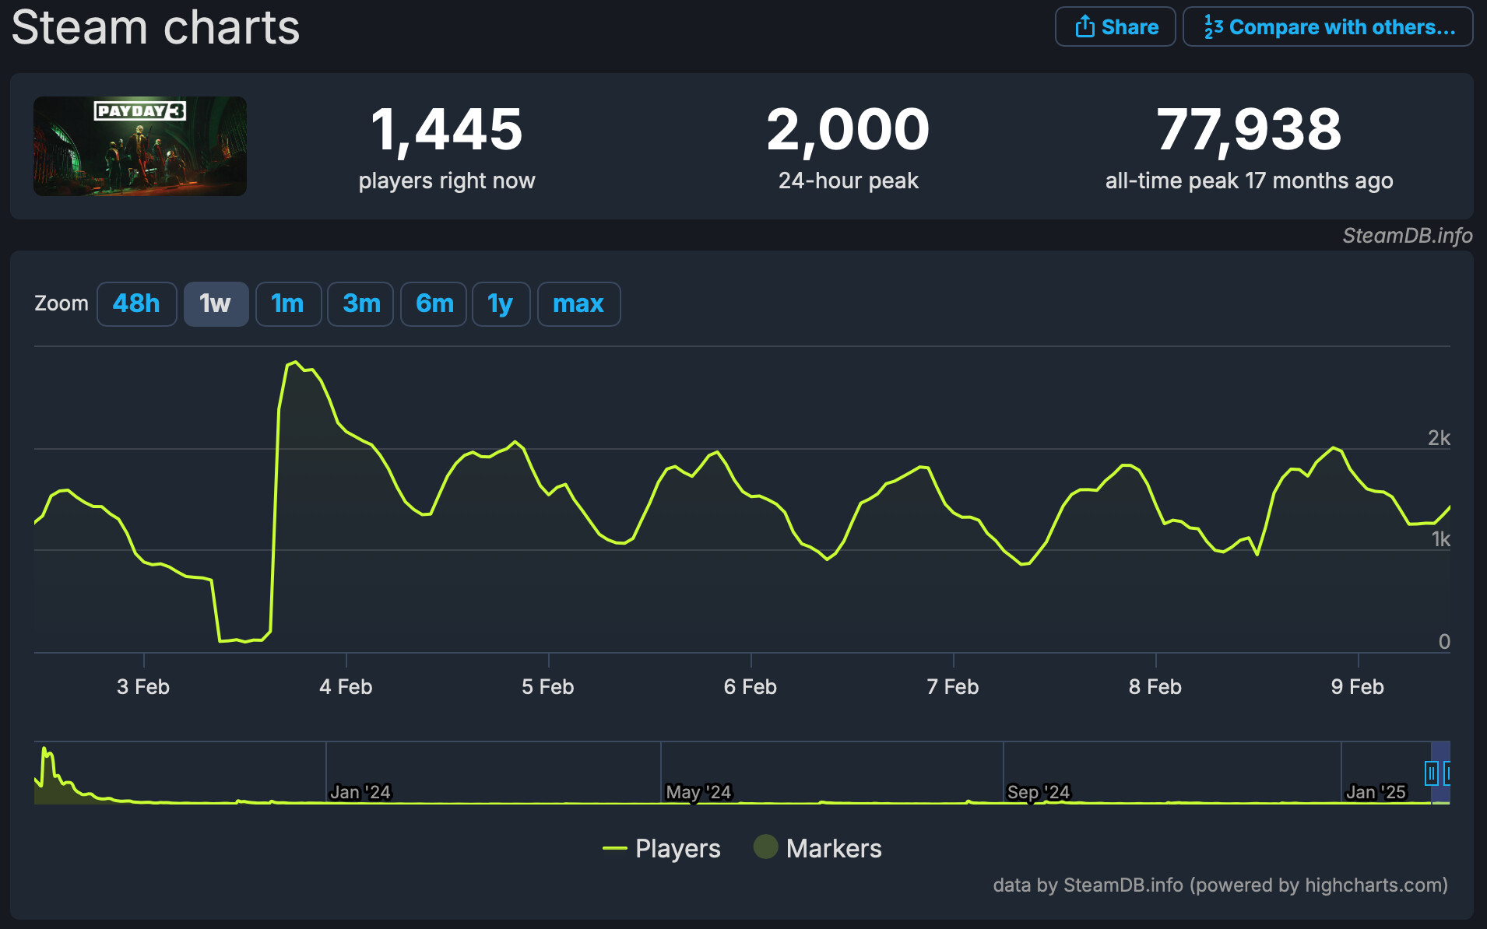Click the share arrow icon
Viewport: 1487px width, 929px height.
pos(1084,27)
